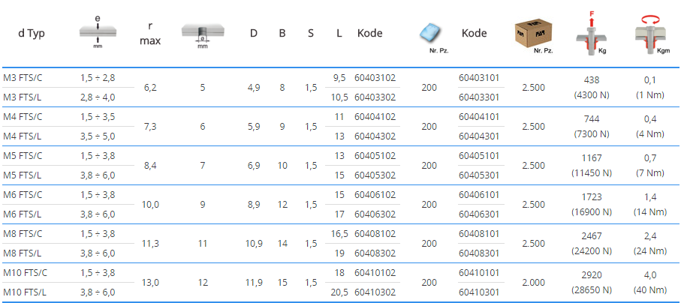The image size is (681, 303).
Task: Open product code 60410301
Action: [479, 292]
